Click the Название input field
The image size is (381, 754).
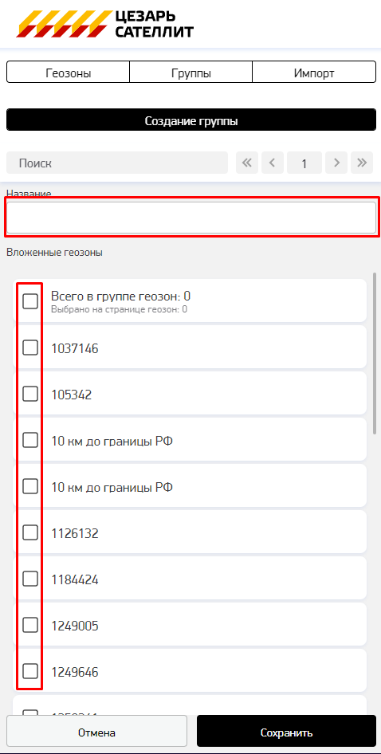(x=191, y=218)
